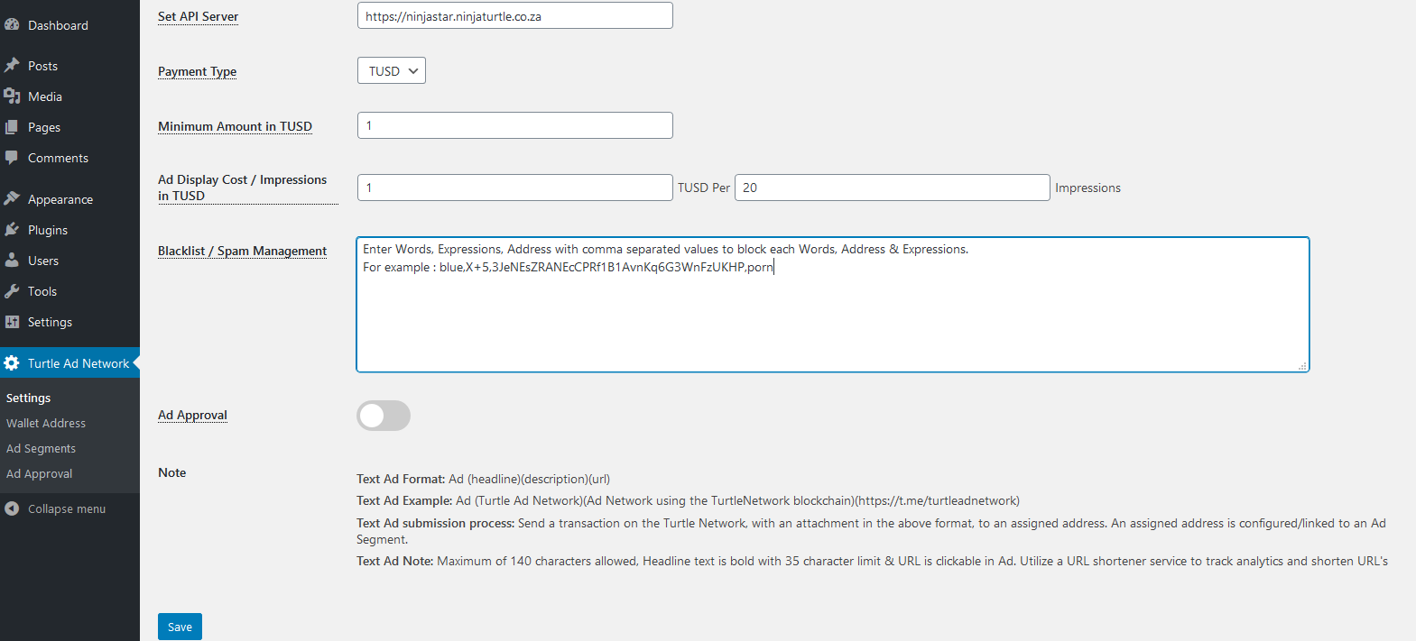Open the Settings submenu under Turtle Ad Network
This screenshot has height=641, width=1416.
click(x=29, y=398)
